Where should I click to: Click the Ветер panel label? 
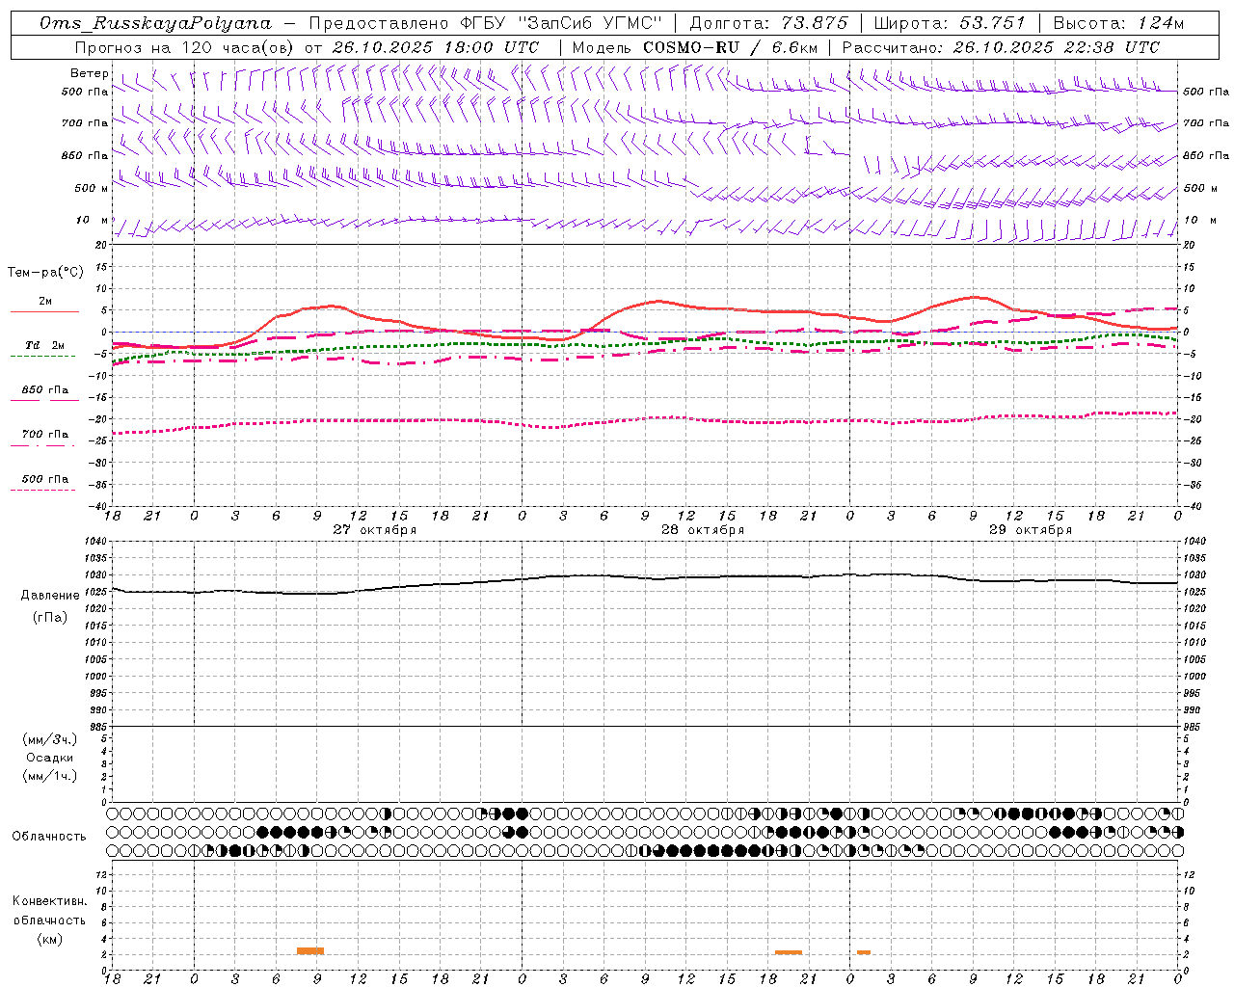(x=90, y=73)
